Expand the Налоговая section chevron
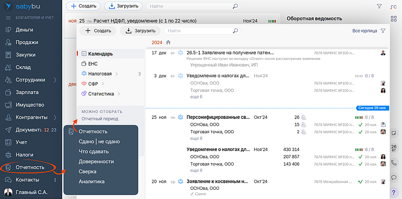The image size is (402, 199). (x=116, y=74)
